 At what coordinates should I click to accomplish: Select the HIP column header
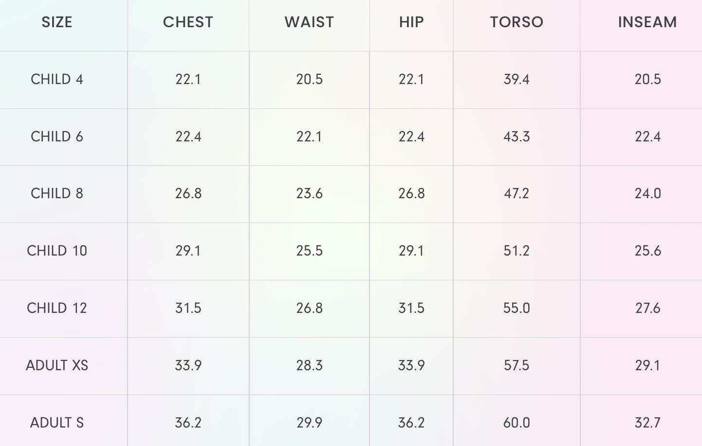411,22
